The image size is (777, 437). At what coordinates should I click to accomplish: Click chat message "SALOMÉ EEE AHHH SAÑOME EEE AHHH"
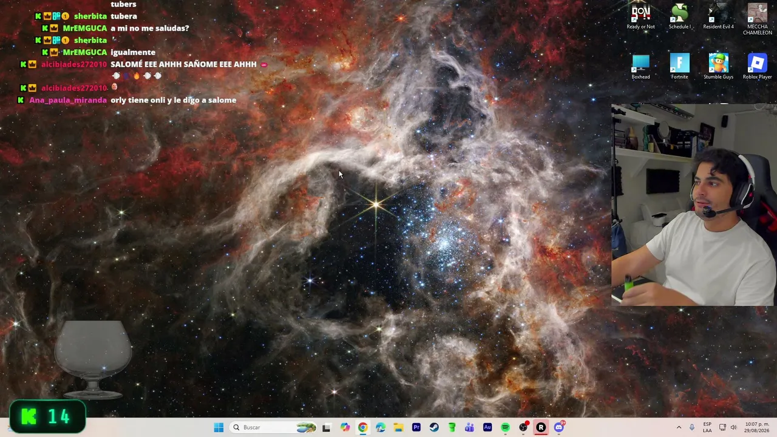click(x=183, y=64)
